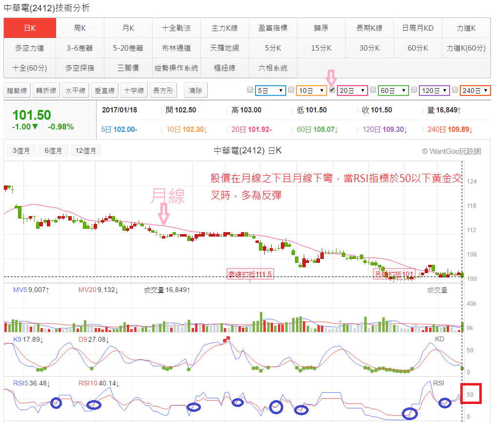
Task: Switch to the 周K weekly chart tab
Action: point(79,28)
